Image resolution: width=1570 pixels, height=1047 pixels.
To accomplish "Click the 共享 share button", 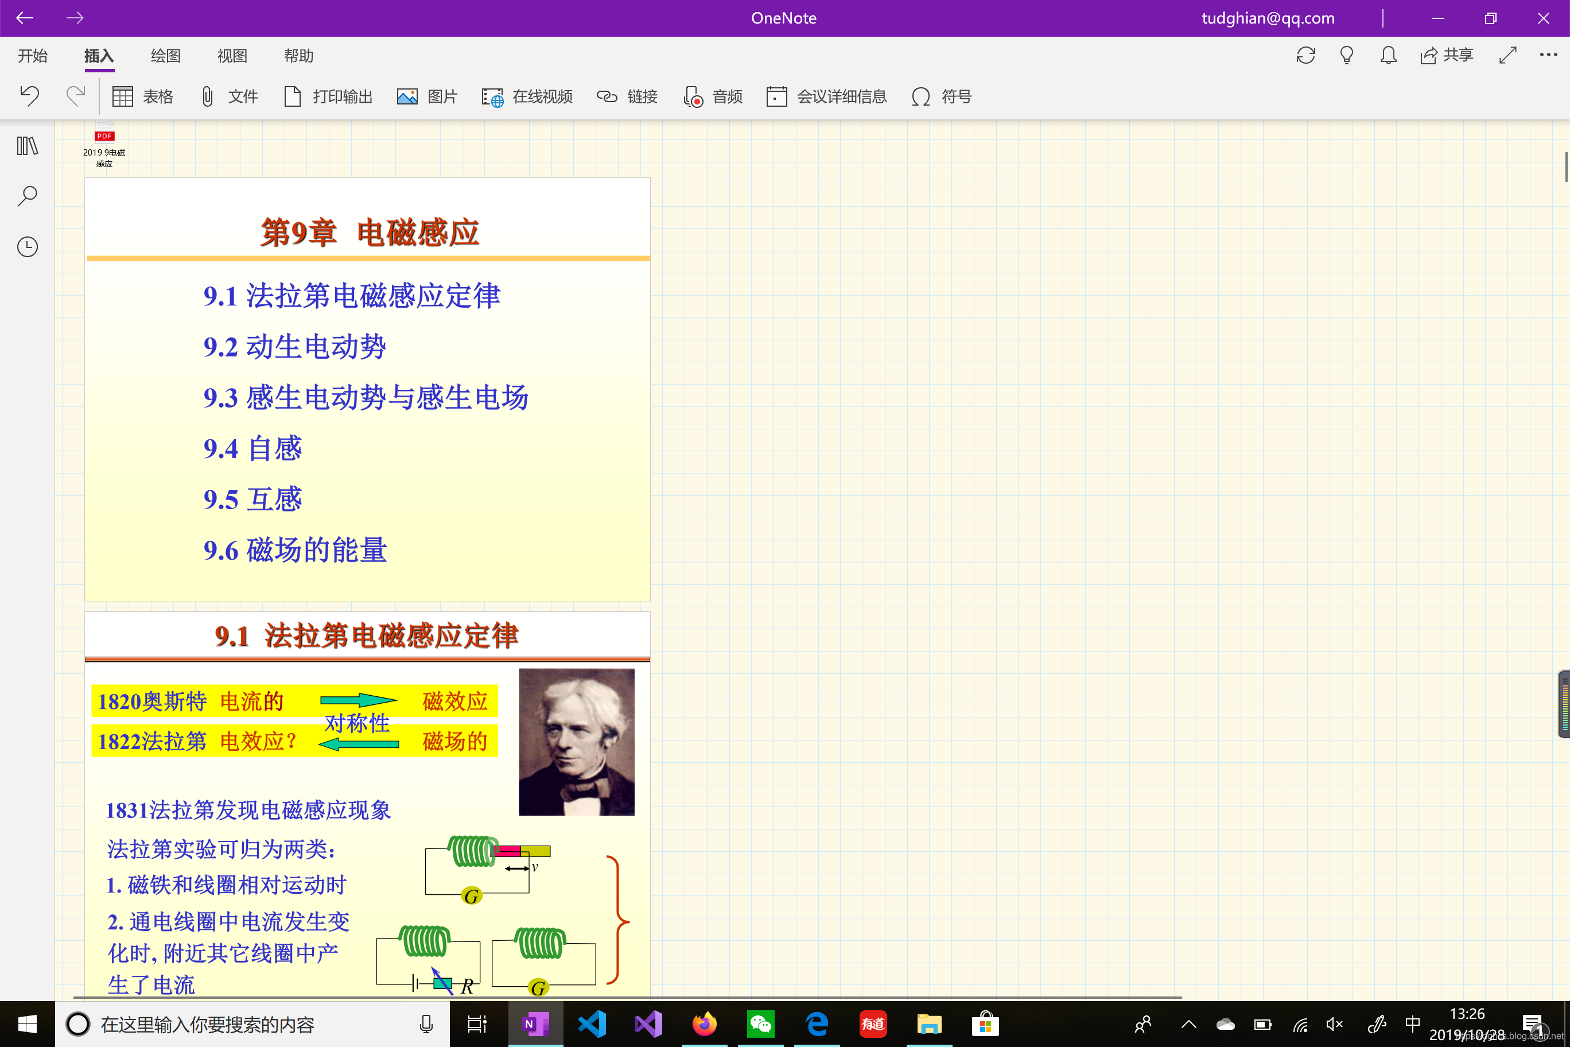I will [x=1447, y=55].
